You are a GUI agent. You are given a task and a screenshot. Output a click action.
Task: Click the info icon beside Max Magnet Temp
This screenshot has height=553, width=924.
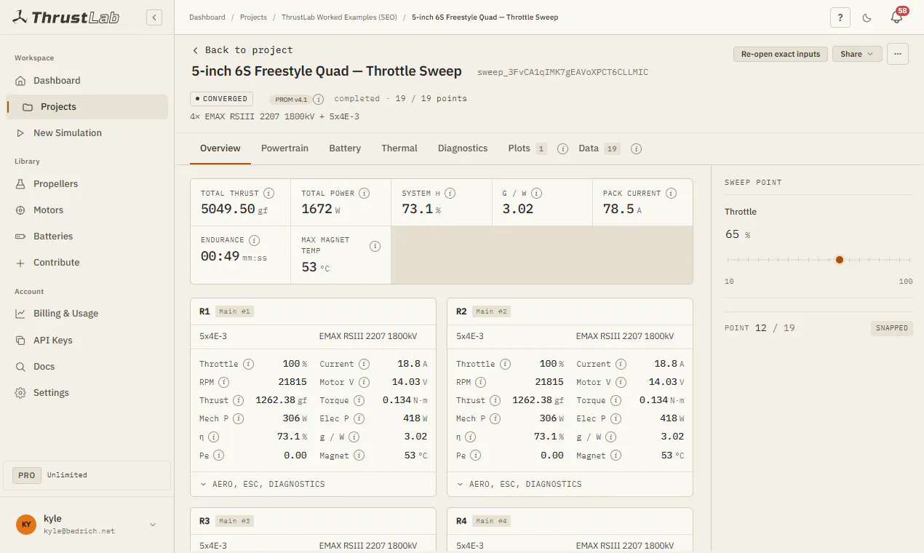[x=375, y=246]
